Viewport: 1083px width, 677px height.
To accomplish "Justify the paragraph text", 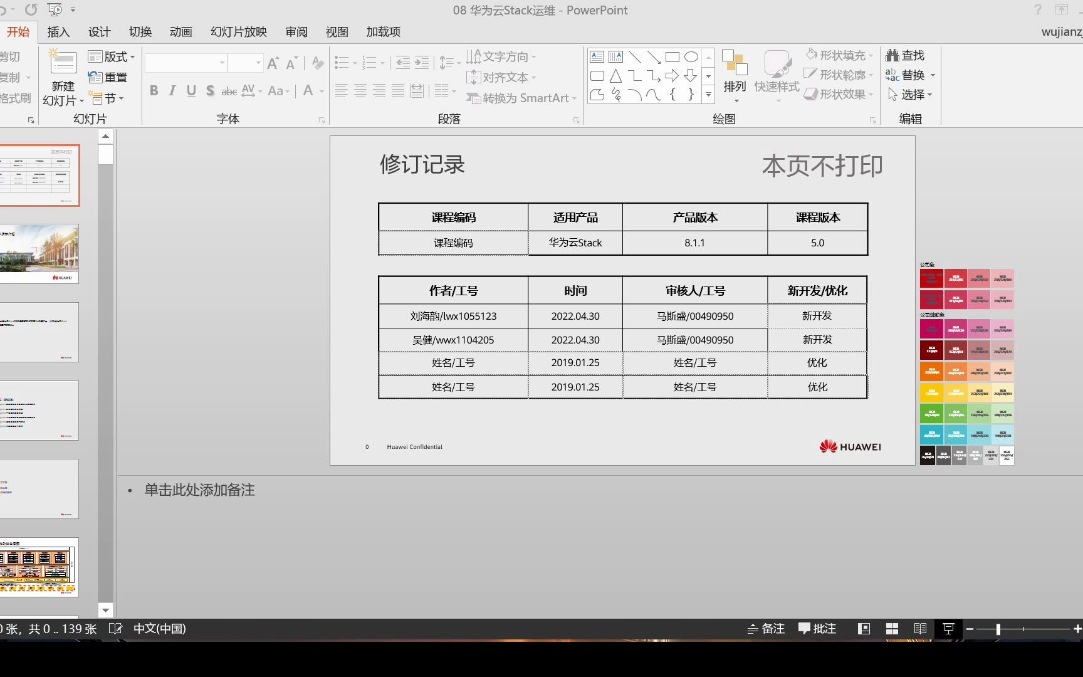I will pos(398,91).
